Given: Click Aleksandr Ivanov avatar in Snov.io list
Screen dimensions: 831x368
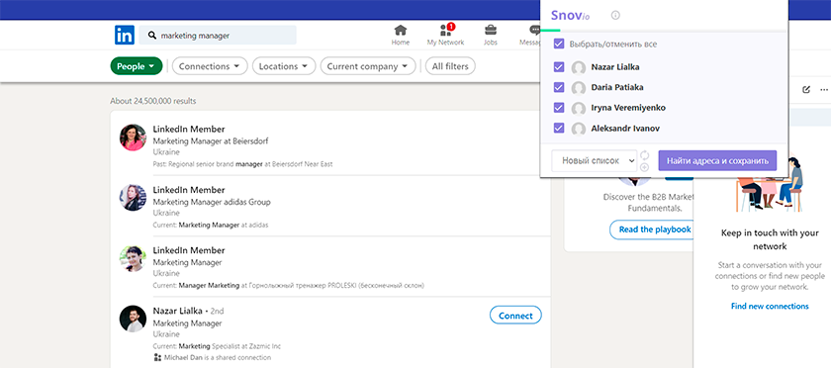Looking at the screenshot, I should tap(578, 129).
